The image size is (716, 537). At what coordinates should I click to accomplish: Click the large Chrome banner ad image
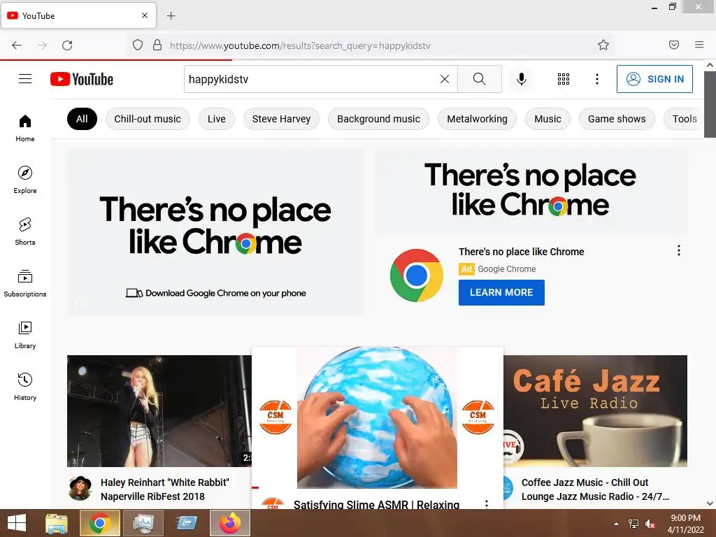[215, 232]
